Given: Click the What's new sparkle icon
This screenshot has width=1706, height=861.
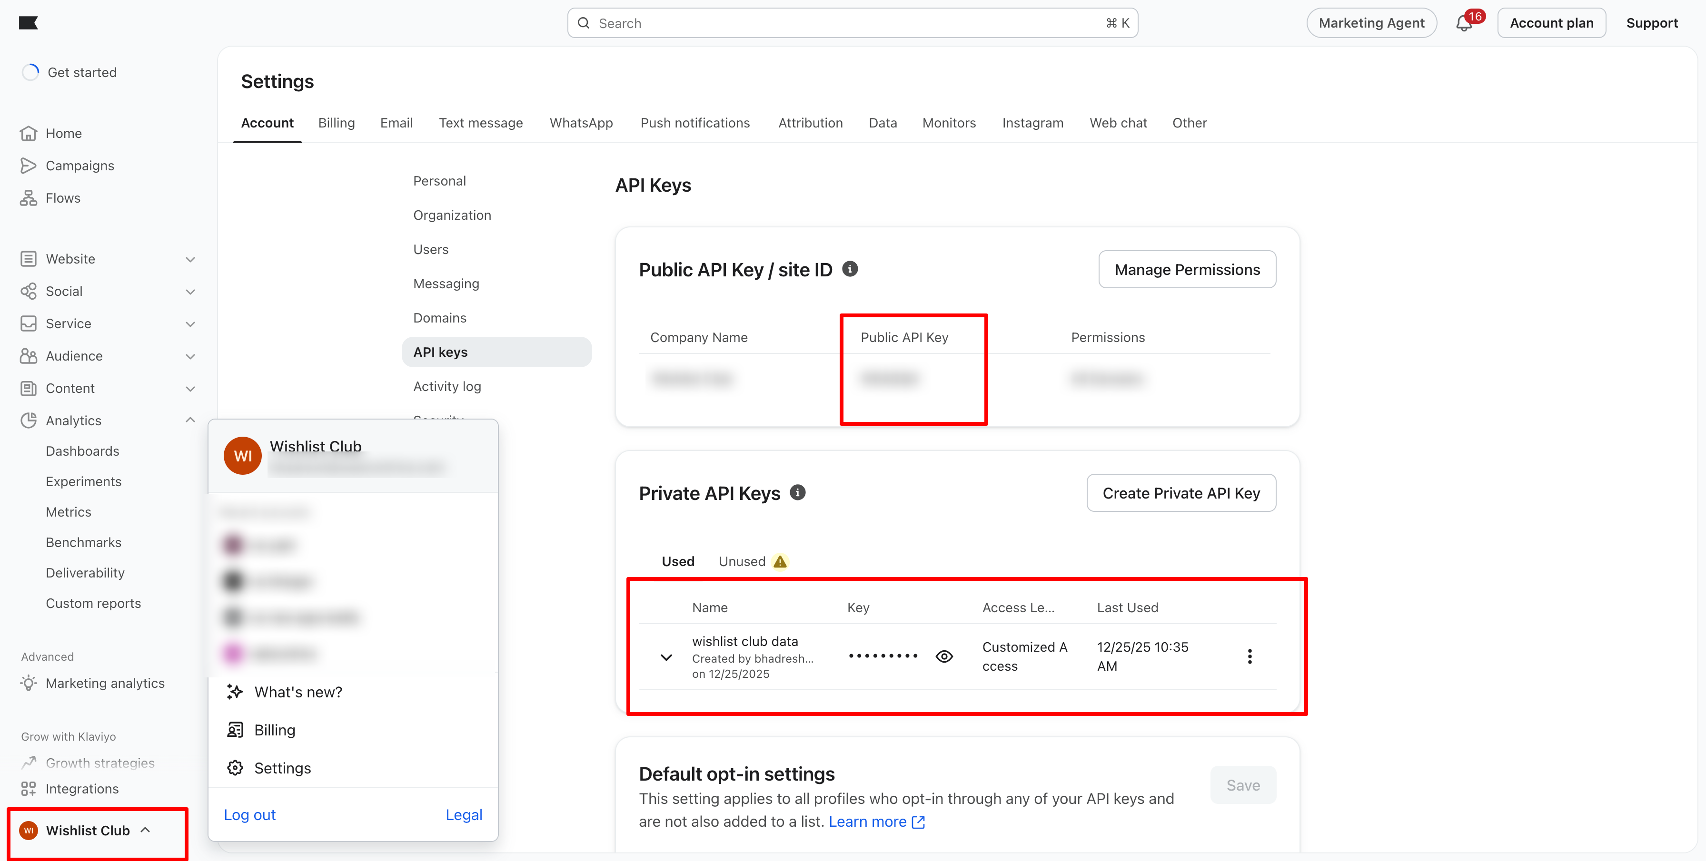Looking at the screenshot, I should [235, 692].
